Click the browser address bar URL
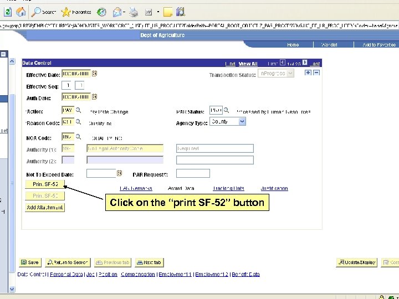Screen dimensions: 399x299 pyautogui.click(x=199, y=25)
